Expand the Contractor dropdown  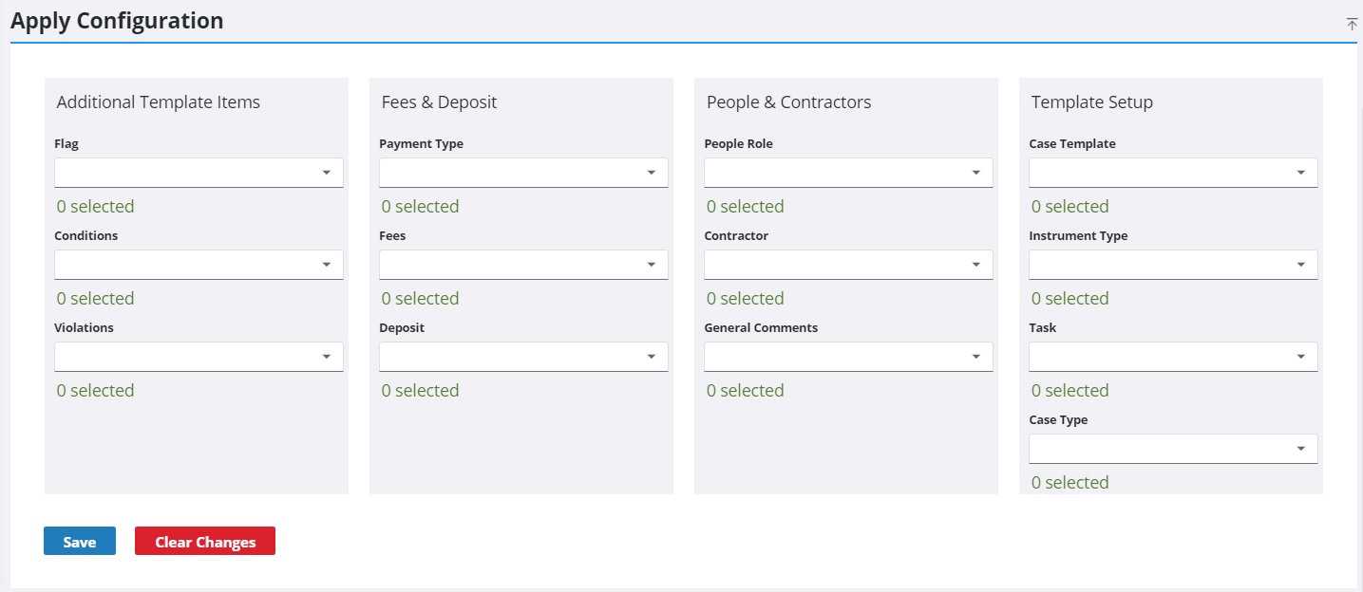tap(848, 265)
